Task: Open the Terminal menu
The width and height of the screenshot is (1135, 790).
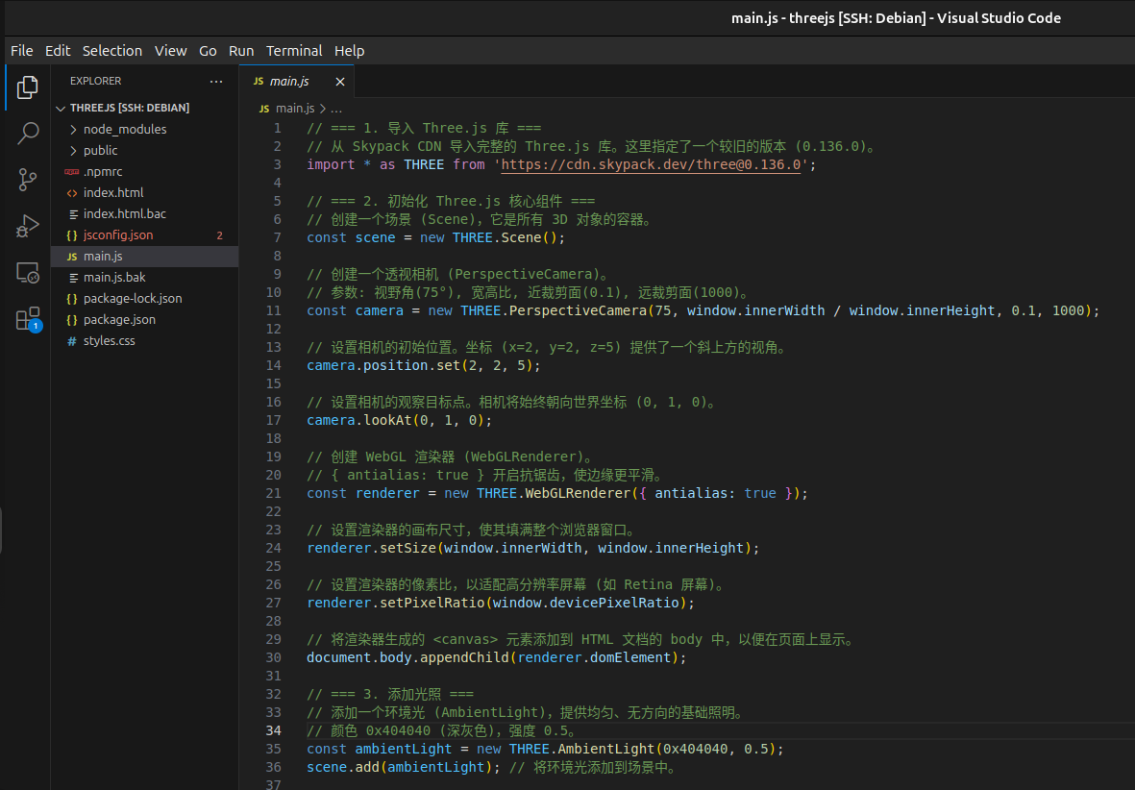Action: (x=294, y=51)
